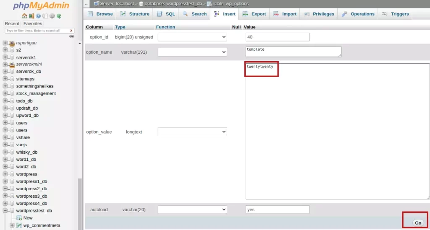Open the phpMyAdmin Home icon

click(24, 16)
